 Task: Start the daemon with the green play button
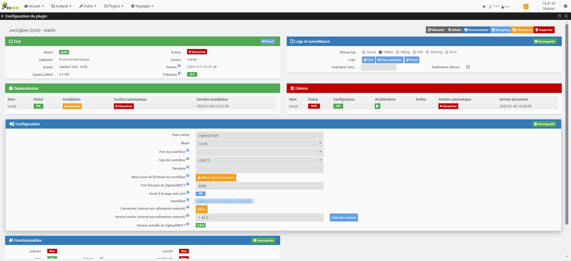377,106
